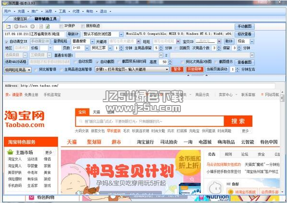Switch to the 流量互刷 tab
The image size is (287, 203).
coord(20,19)
